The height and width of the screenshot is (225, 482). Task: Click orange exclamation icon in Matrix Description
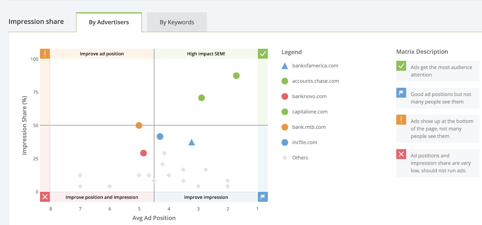[401, 120]
